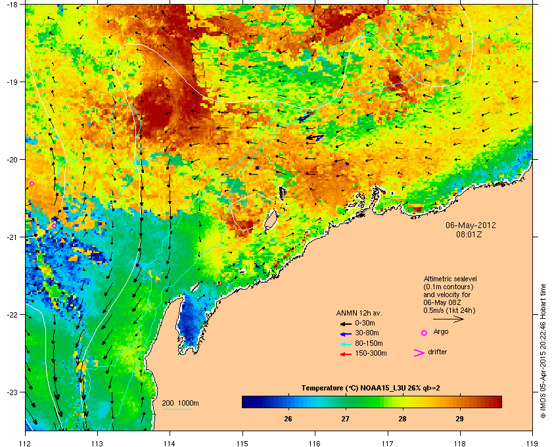Click the 'ANMN 12h av.' legend heading
Image resolution: width=552 pixels, height=447 pixels.
click(x=359, y=313)
